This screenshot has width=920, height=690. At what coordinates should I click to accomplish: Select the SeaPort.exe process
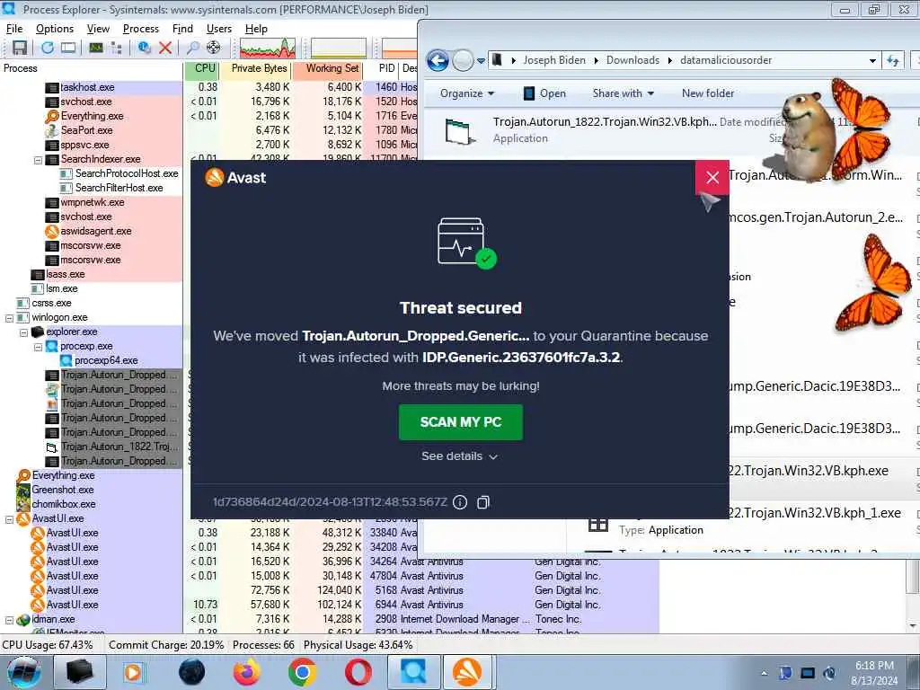(x=86, y=130)
